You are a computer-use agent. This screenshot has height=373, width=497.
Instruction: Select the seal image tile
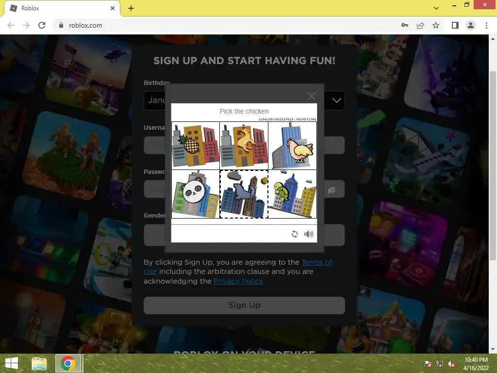pyautogui.click(x=244, y=194)
